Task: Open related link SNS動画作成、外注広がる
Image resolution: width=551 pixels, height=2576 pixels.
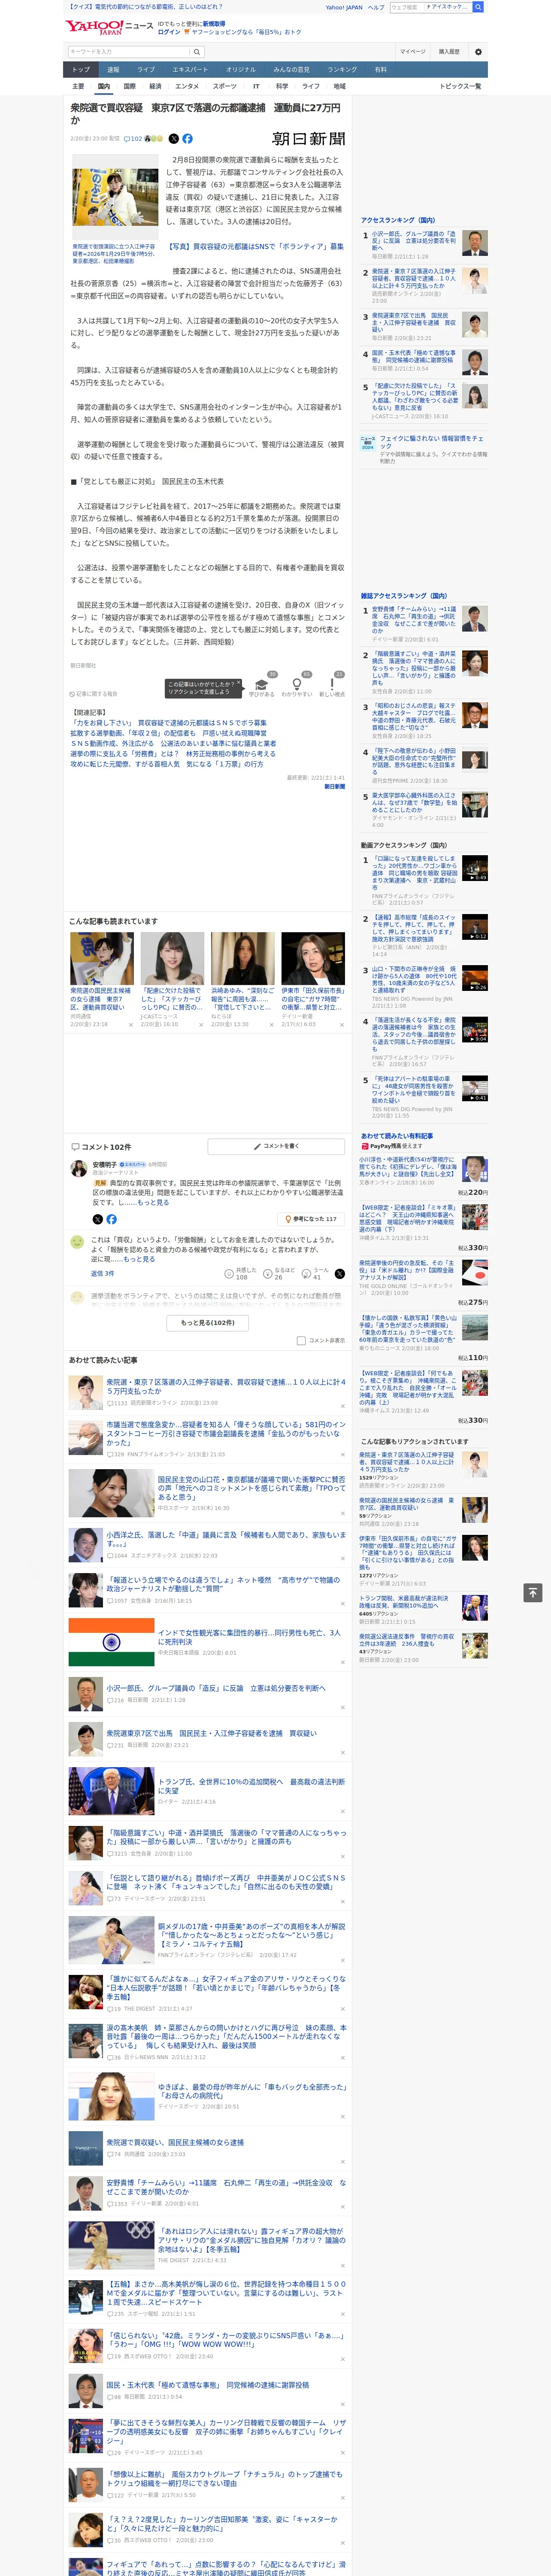Action: 173,744
